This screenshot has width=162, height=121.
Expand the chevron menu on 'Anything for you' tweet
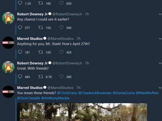point(159,39)
